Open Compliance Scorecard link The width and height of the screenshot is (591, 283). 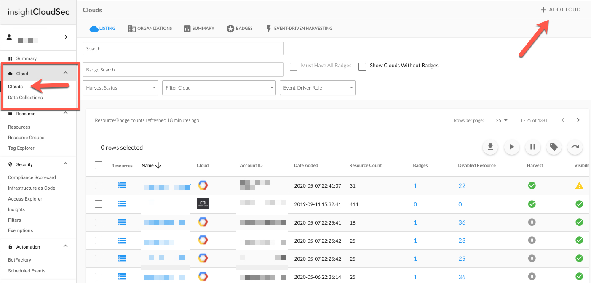tap(32, 177)
